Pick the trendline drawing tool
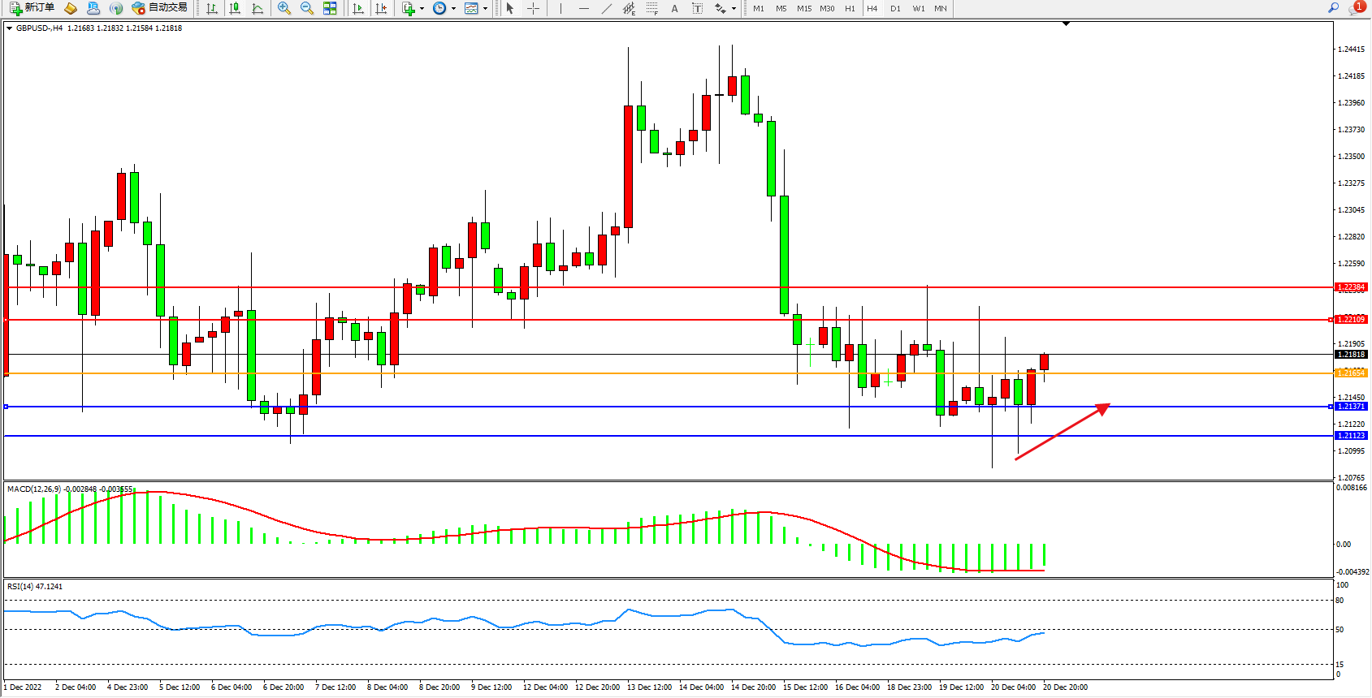The image size is (1372, 698). point(606,8)
